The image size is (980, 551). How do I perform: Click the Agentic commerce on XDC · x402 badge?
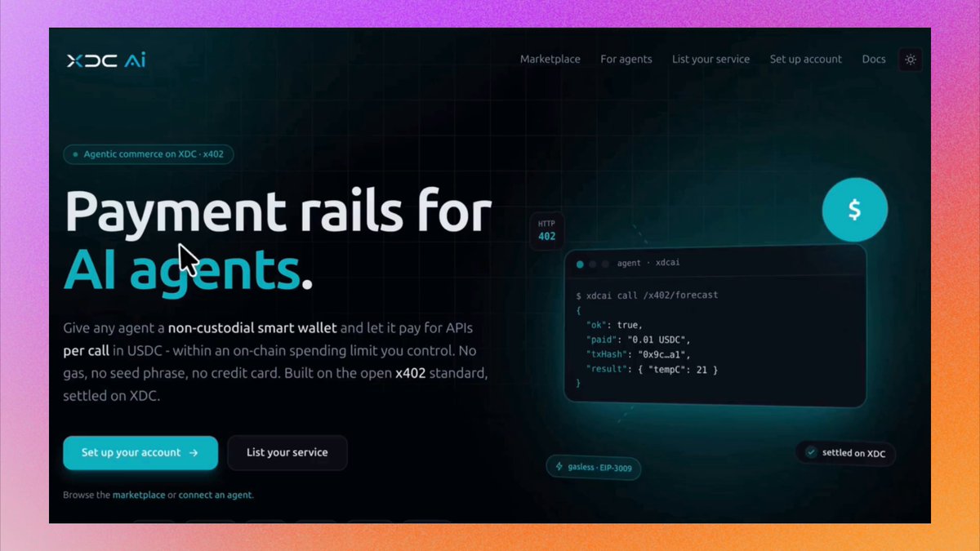click(x=149, y=154)
